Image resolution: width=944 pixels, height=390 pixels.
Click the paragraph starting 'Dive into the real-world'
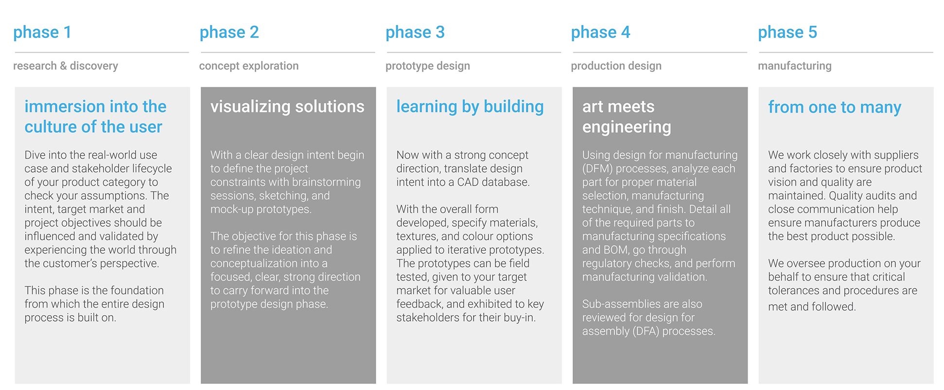[x=100, y=209]
